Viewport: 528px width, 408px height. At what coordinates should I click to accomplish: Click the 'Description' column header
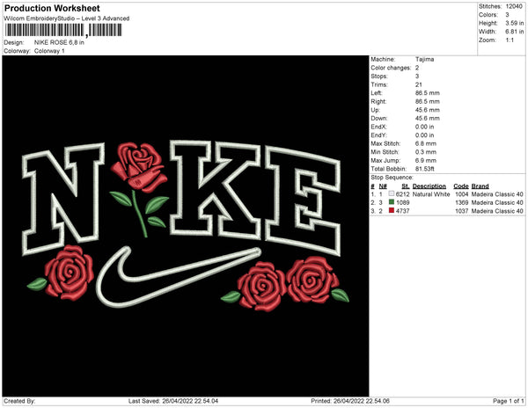[429, 186]
